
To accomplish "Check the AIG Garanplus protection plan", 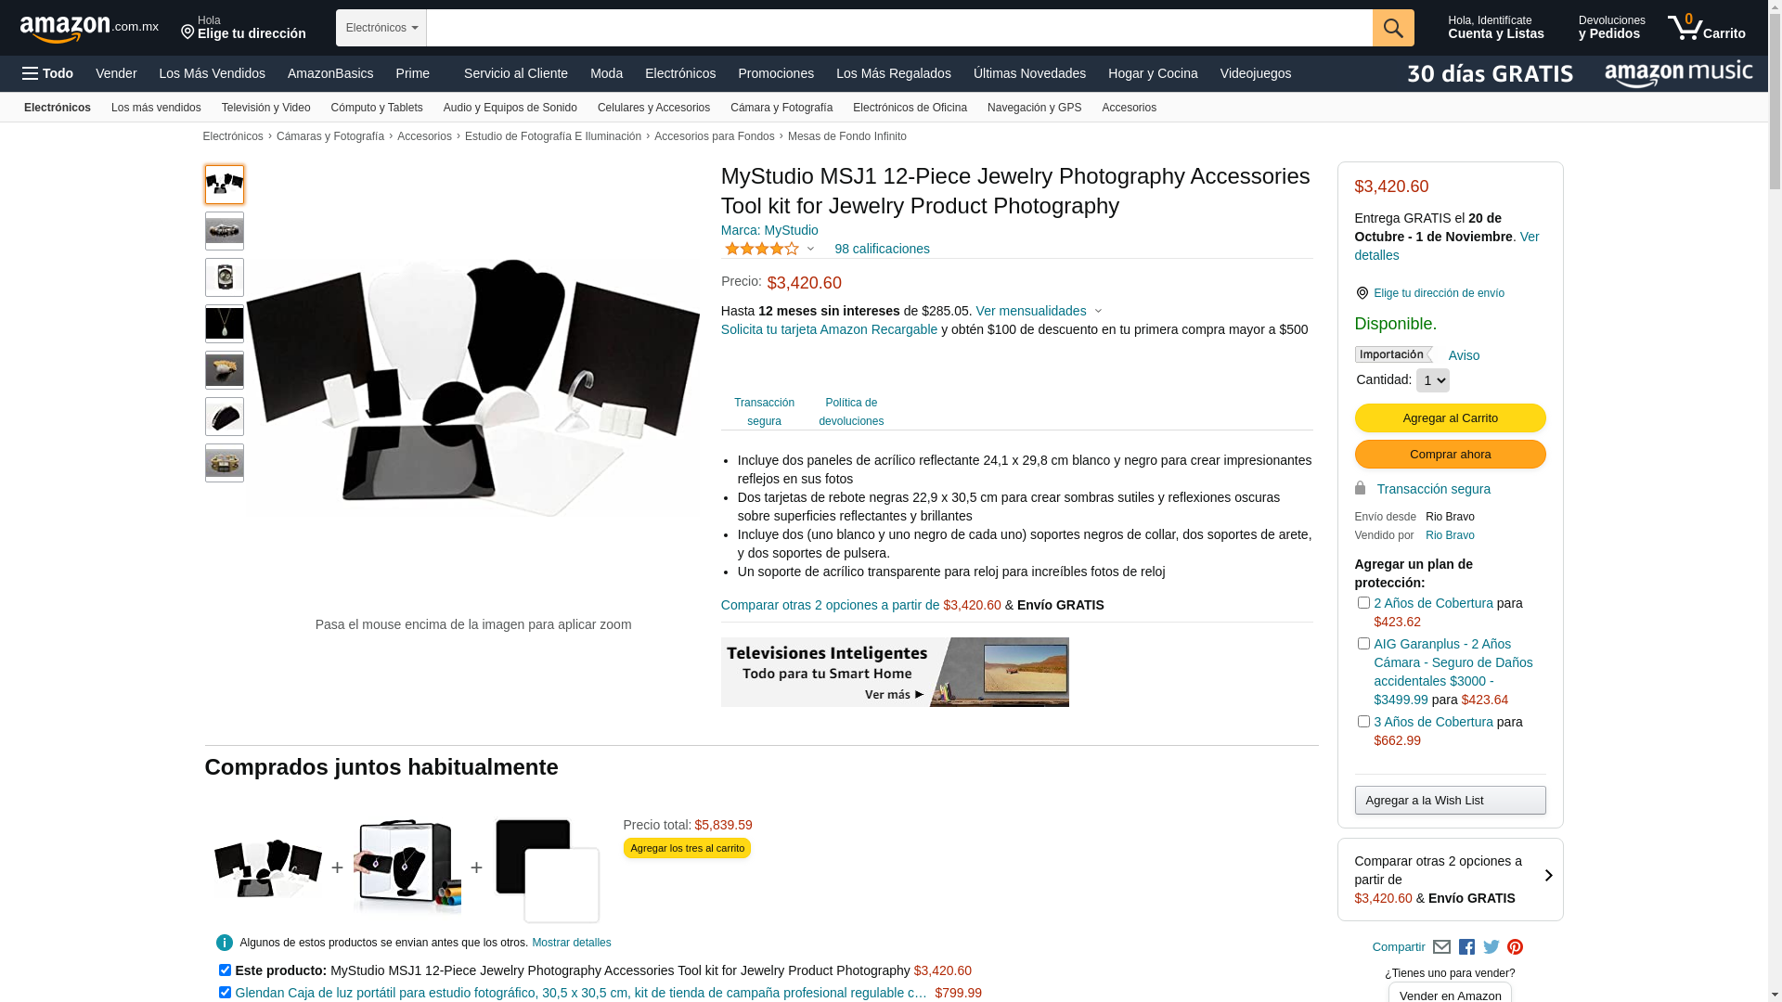I will point(1363,644).
